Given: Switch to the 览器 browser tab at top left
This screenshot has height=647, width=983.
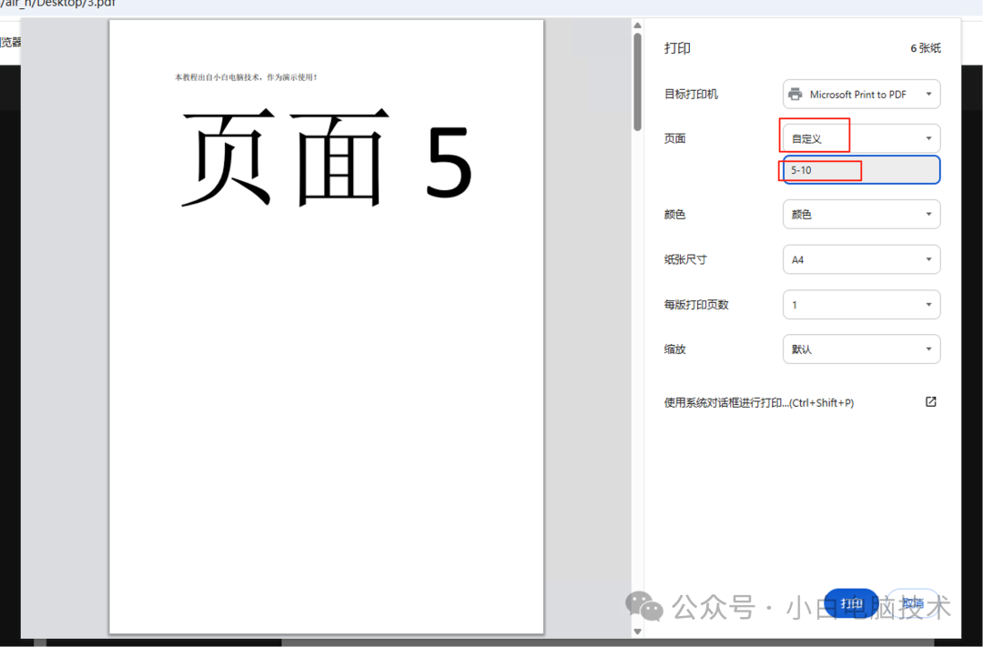Looking at the screenshot, I should click(11, 41).
